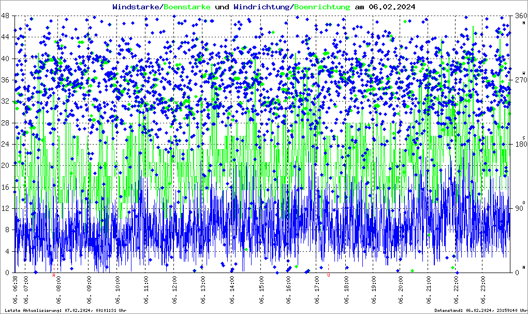Click the 180 degree South axis label
Image resolution: width=528 pixels, height=314 pixels.
point(518,144)
